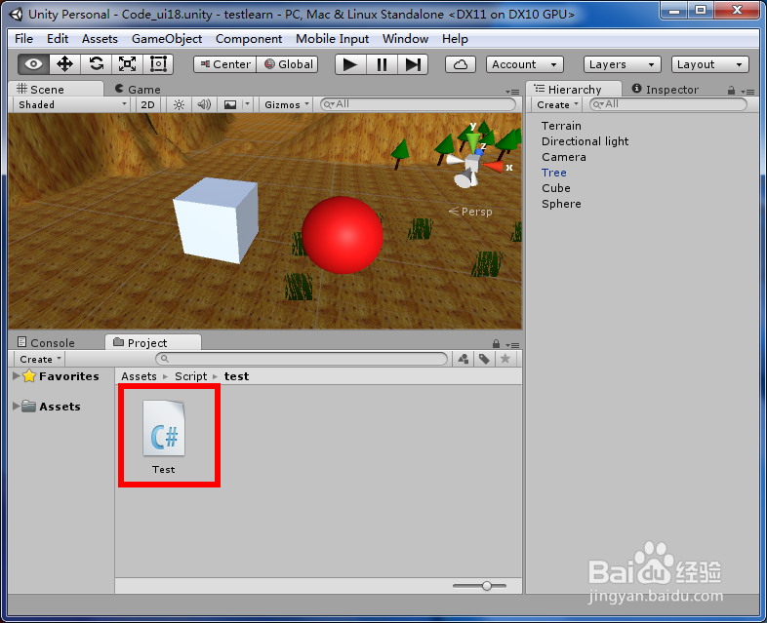Switch to the Scene tab
The height and width of the screenshot is (623, 767).
(56, 89)
